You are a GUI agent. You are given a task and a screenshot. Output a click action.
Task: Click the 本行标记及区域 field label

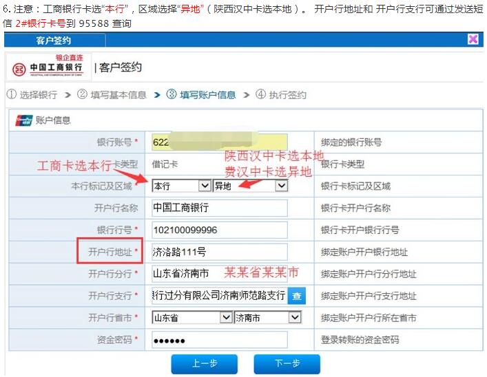101,186
